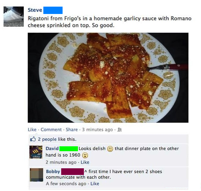The image size is (201, 191).
Task: Click the '3 minutes ago' timestamp
Action: tap(98, 130)
